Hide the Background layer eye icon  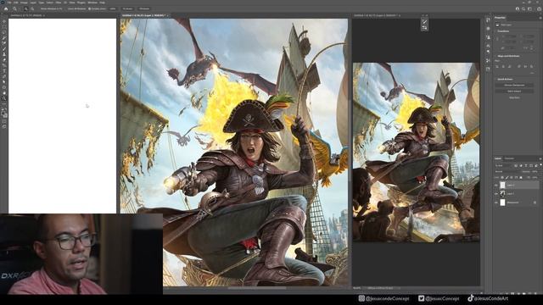click(496, 202)
